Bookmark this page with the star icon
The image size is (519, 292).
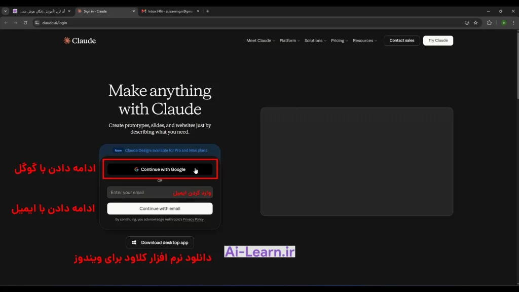pyautogui.click(x=475, y=23)
